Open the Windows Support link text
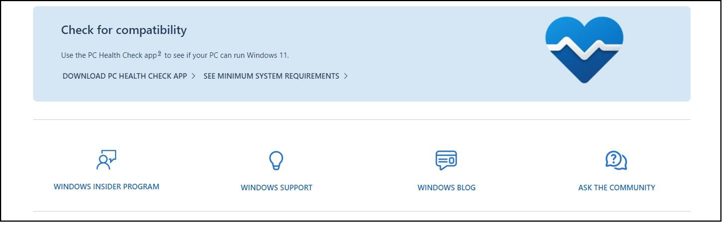This screenshot has width=728, height=235. click(277, 187)
